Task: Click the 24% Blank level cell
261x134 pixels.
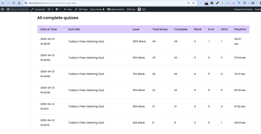Action: pos(139,123)
